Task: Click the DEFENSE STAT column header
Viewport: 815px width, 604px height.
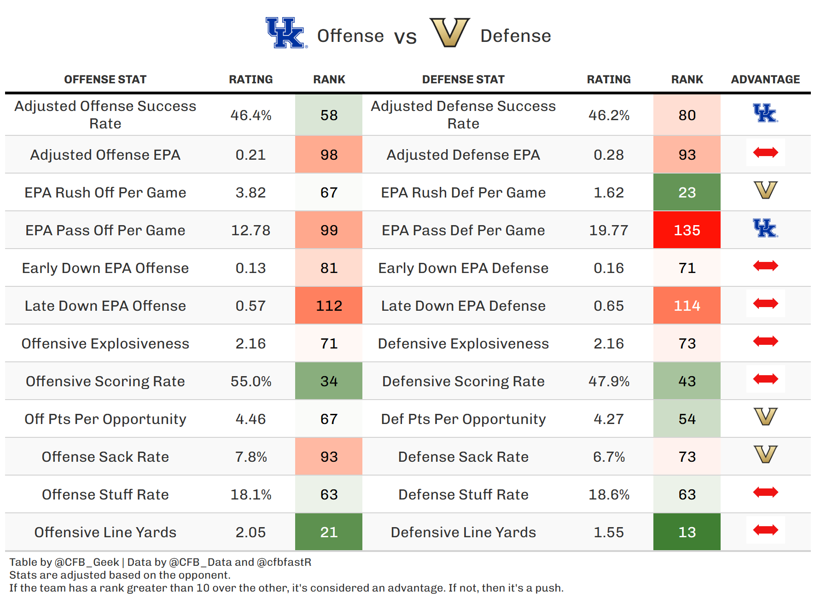Action: coord(463,80)
